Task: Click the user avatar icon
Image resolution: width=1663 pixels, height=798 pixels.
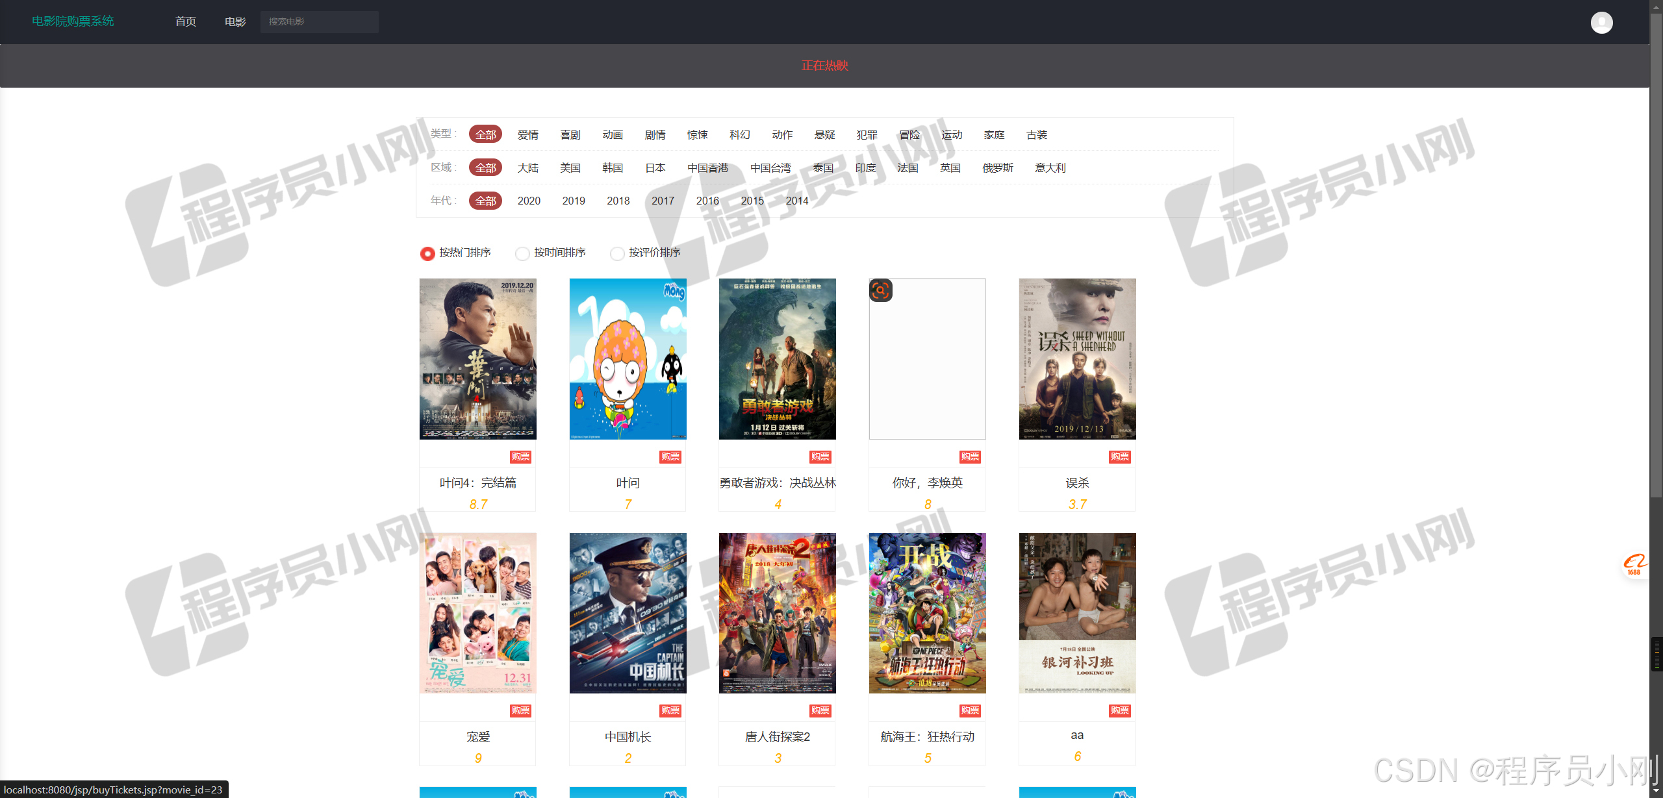Action: click(x=1601, y=23)
